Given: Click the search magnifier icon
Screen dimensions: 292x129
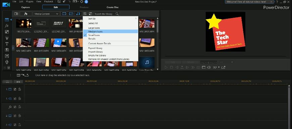Looking at the screenshot, I should pyautogui.click(x=117, y=14).
